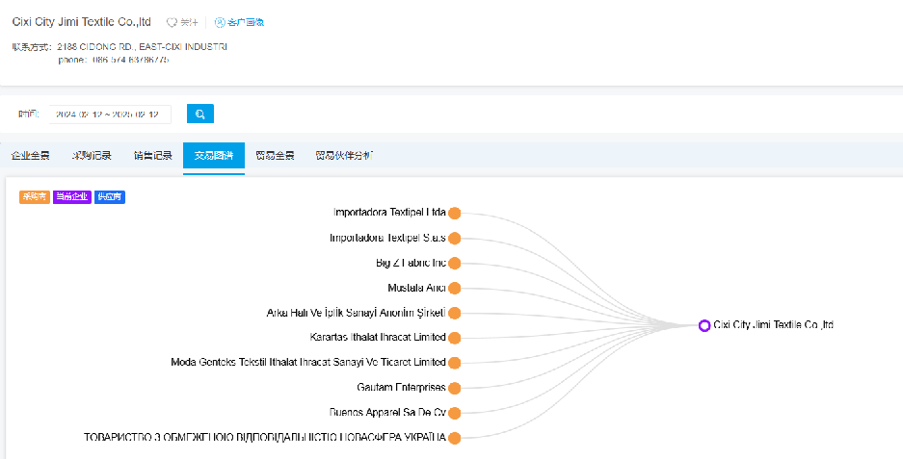Click the blue search button

[199, 114]
